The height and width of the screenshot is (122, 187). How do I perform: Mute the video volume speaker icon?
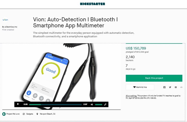point(92,104)
